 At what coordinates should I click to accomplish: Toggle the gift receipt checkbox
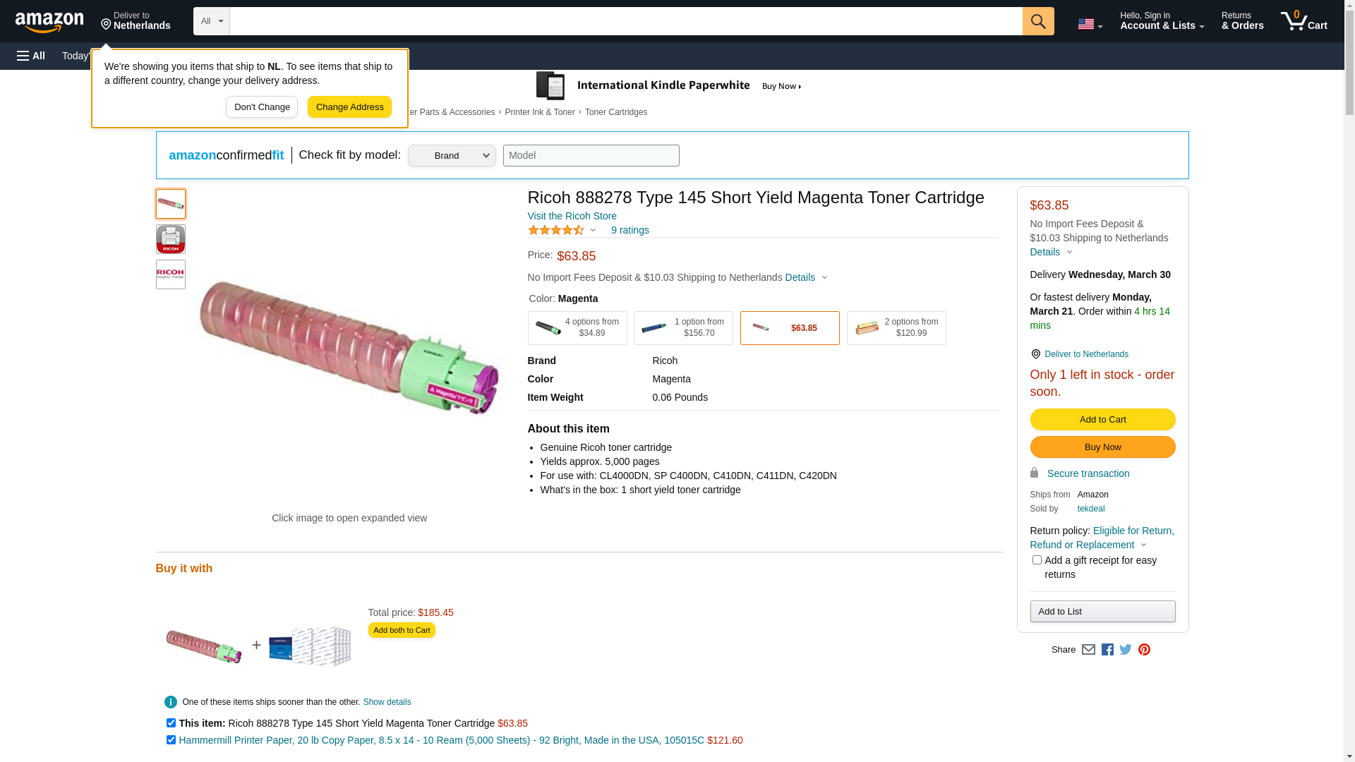tap(1037, 560)
